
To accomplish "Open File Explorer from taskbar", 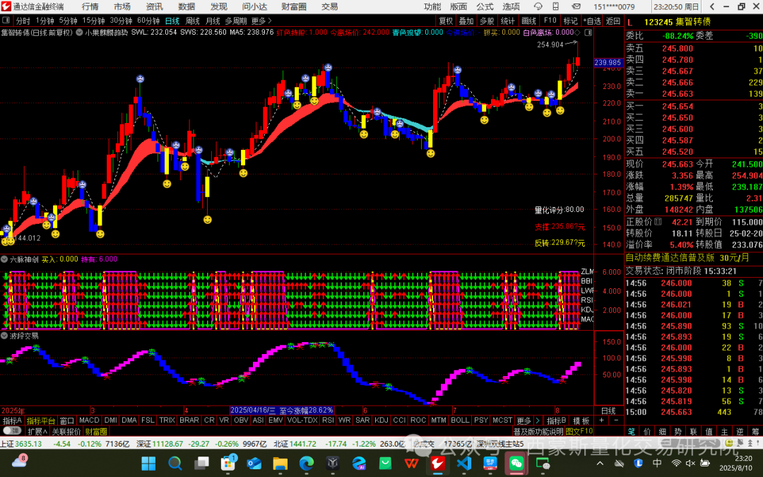I will pyautogui.click(x=280, y=463).
